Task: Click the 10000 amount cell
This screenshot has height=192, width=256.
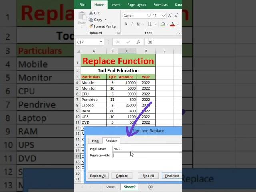Action: pyautogui.click(x=127, y=83)
